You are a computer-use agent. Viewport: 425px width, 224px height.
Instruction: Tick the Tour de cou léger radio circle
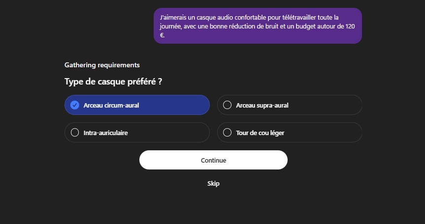coord(227,133)
